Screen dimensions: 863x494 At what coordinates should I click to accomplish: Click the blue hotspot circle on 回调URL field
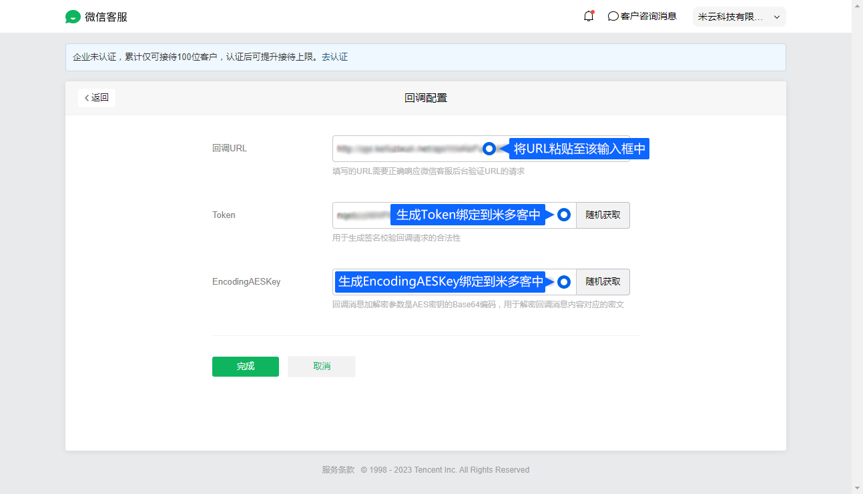489,149
